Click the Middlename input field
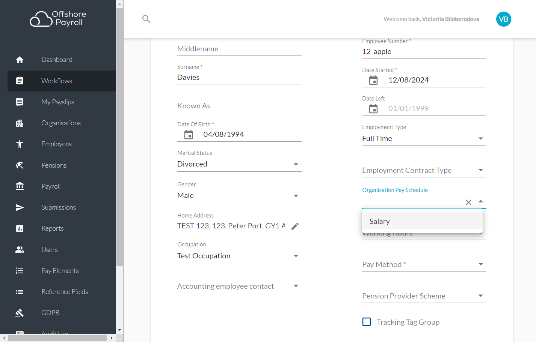 (239, 49)
